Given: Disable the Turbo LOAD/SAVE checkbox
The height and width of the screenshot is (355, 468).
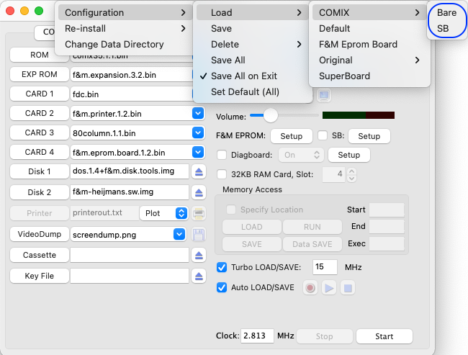Looking at the screenshot, I should pyautogui.click(x=222, y=267).
